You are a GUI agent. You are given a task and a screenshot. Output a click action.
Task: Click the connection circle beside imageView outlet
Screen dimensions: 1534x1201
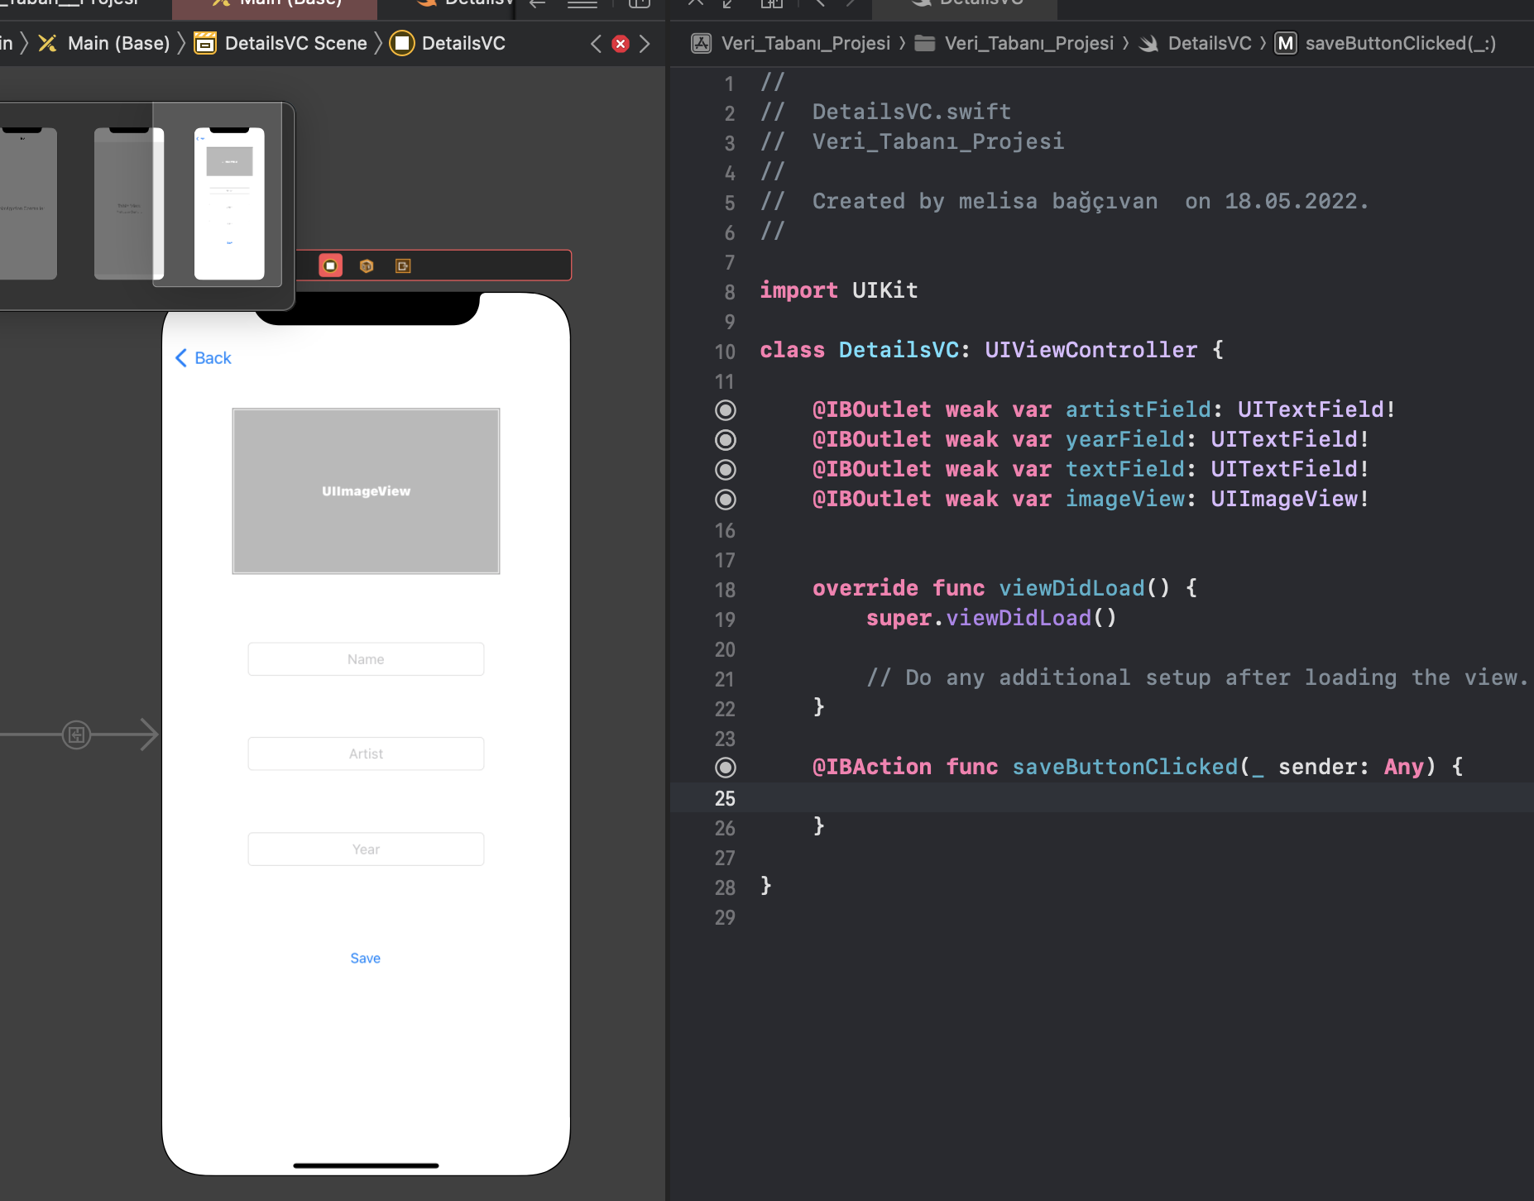point(726,499)
